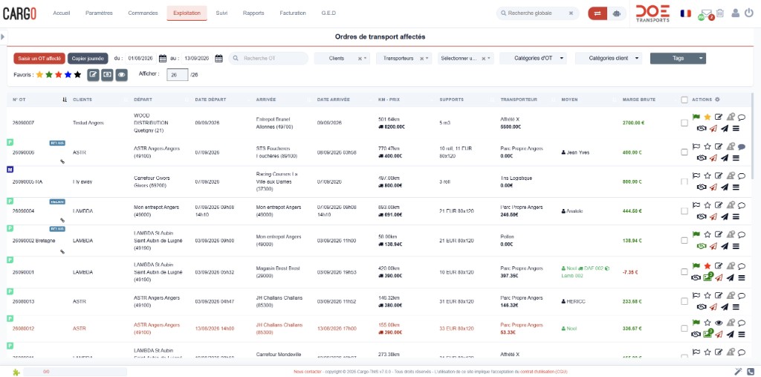Tick the checkbox for OT 26090004

[x=684, y=211]
